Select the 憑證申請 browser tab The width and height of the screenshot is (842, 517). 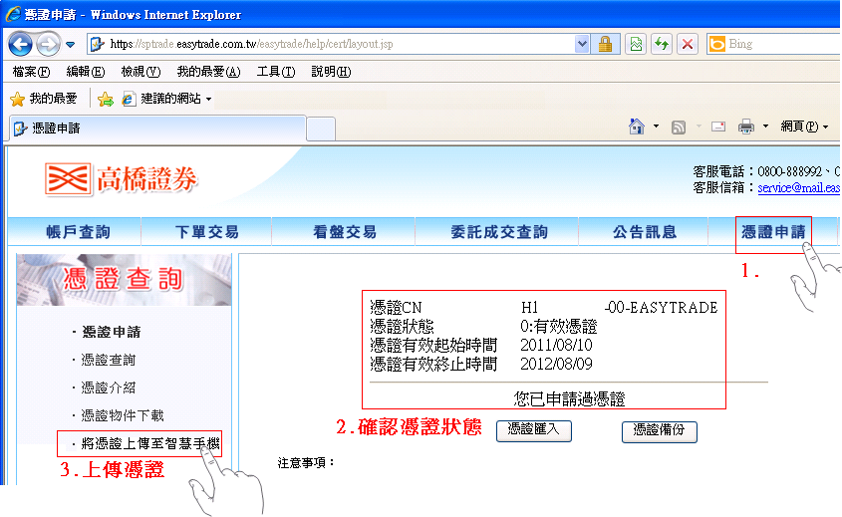click(156, 129)
